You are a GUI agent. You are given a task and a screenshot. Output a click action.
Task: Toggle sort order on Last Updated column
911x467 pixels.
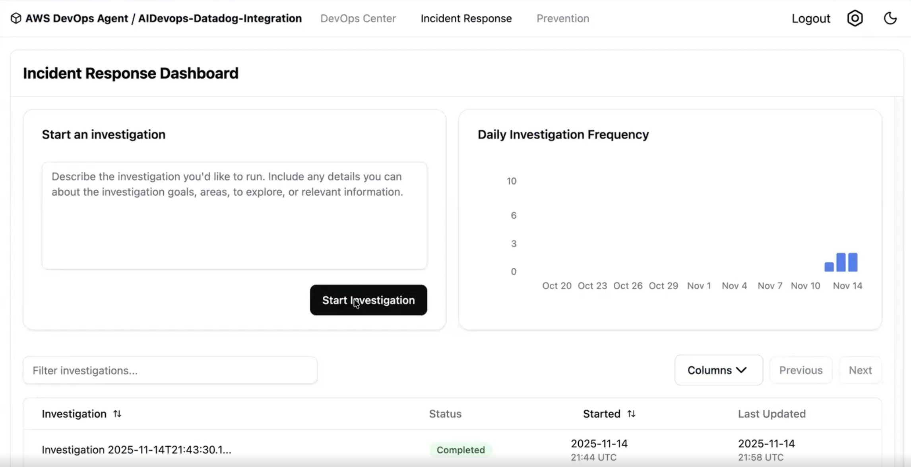click(x=771, y=414)
